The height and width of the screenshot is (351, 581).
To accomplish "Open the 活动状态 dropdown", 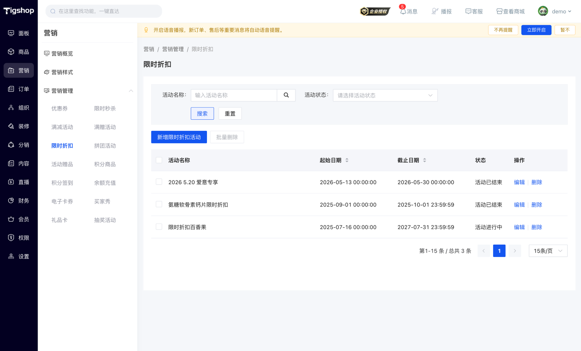I will pos(385,95).
